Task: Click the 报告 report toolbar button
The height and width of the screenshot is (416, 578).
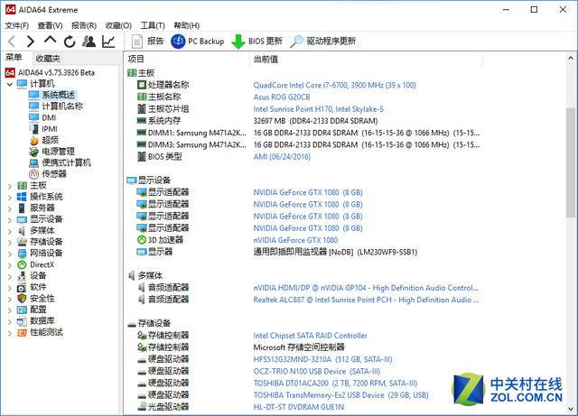Action: click(147, 42)
